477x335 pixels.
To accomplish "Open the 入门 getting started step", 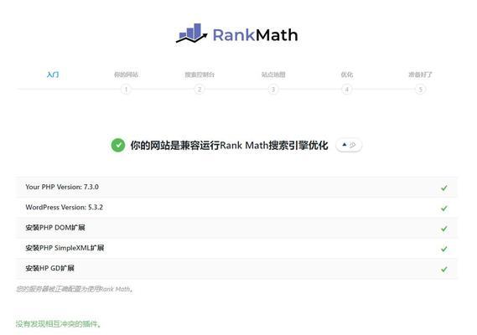I will tap(53, 75).
